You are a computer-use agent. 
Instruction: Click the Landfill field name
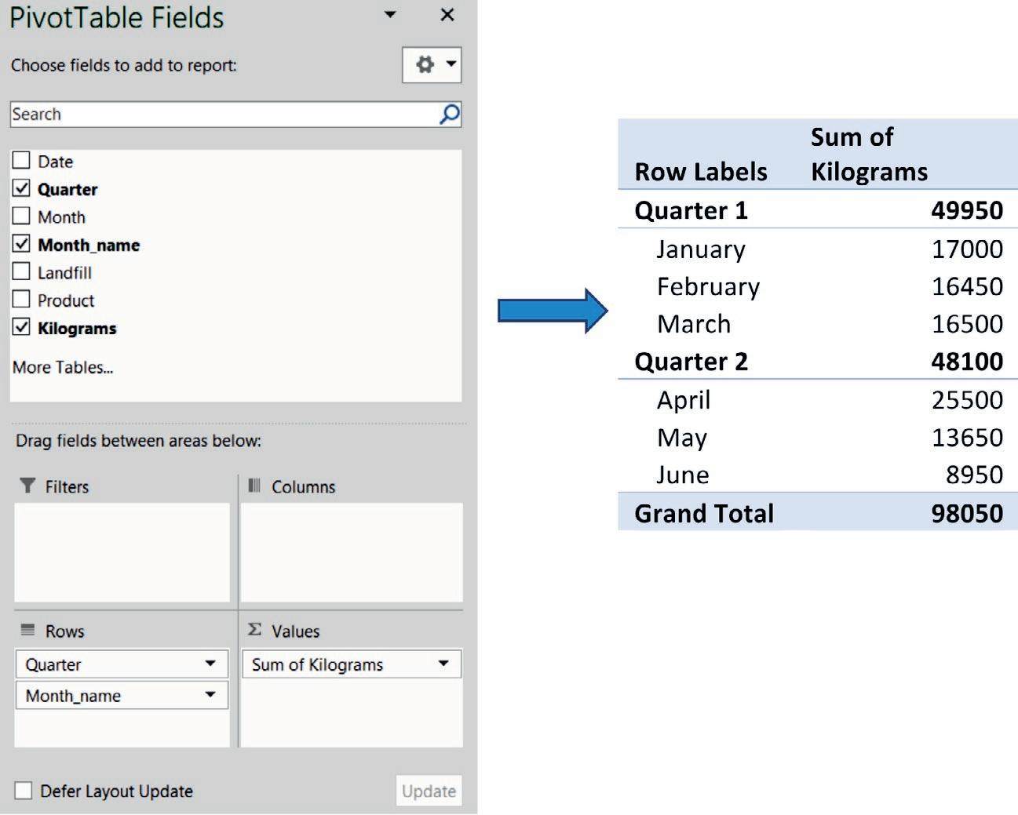click(x=64, y=272)
